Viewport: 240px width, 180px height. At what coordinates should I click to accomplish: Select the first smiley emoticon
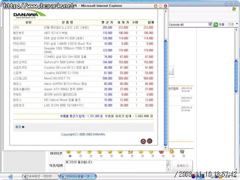[69, 152]
